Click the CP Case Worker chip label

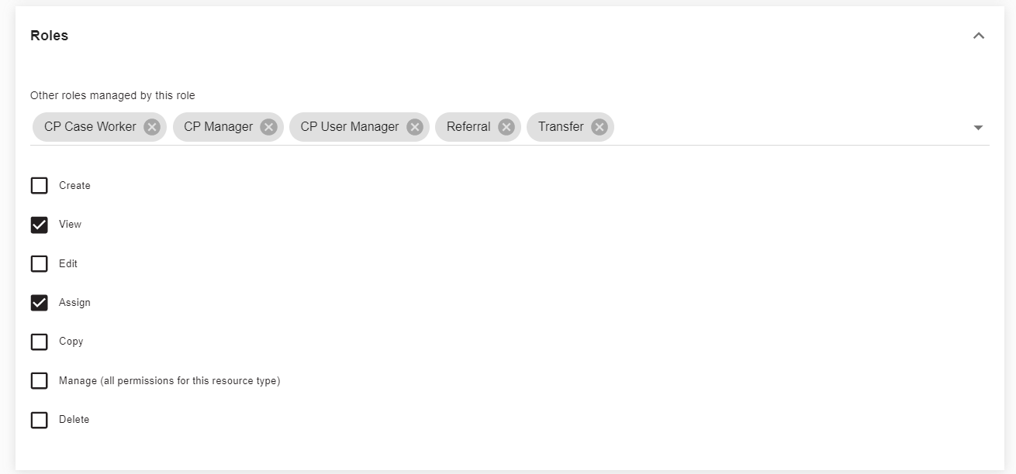(x=90, y=127)
